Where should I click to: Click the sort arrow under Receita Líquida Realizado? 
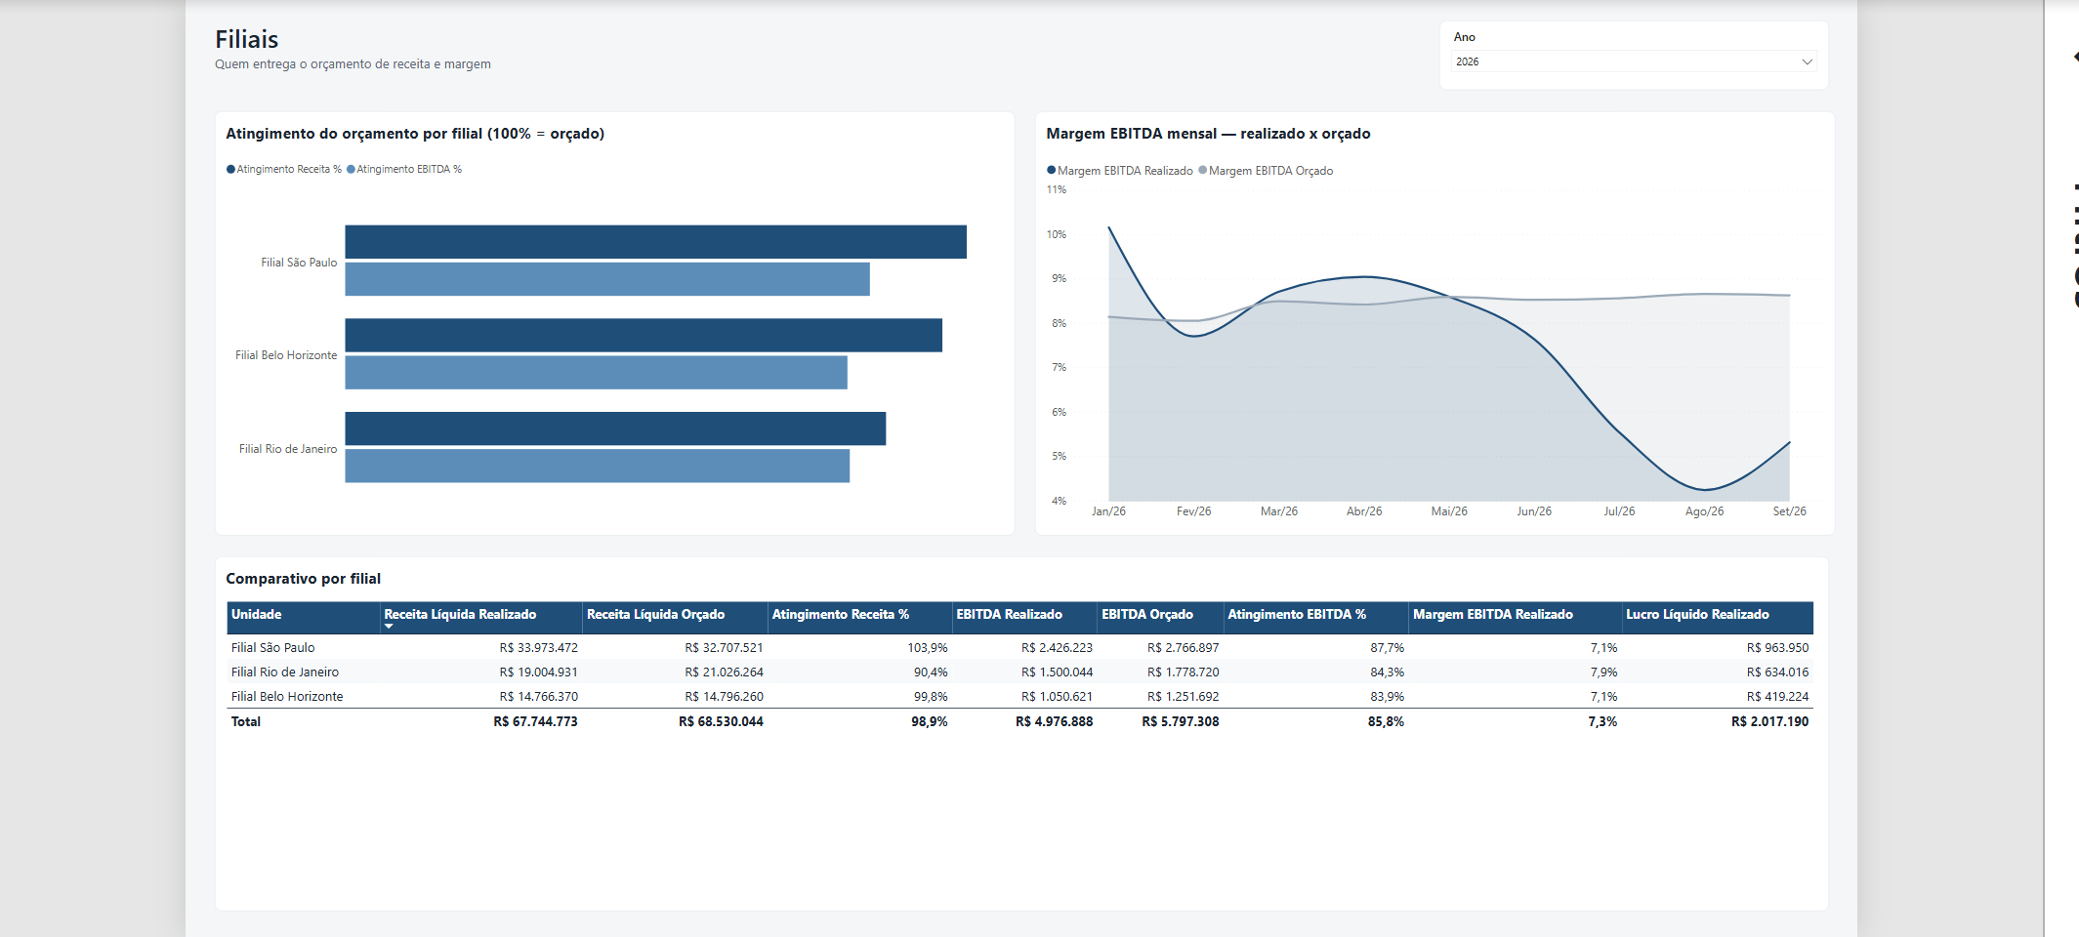click(389, 627)
